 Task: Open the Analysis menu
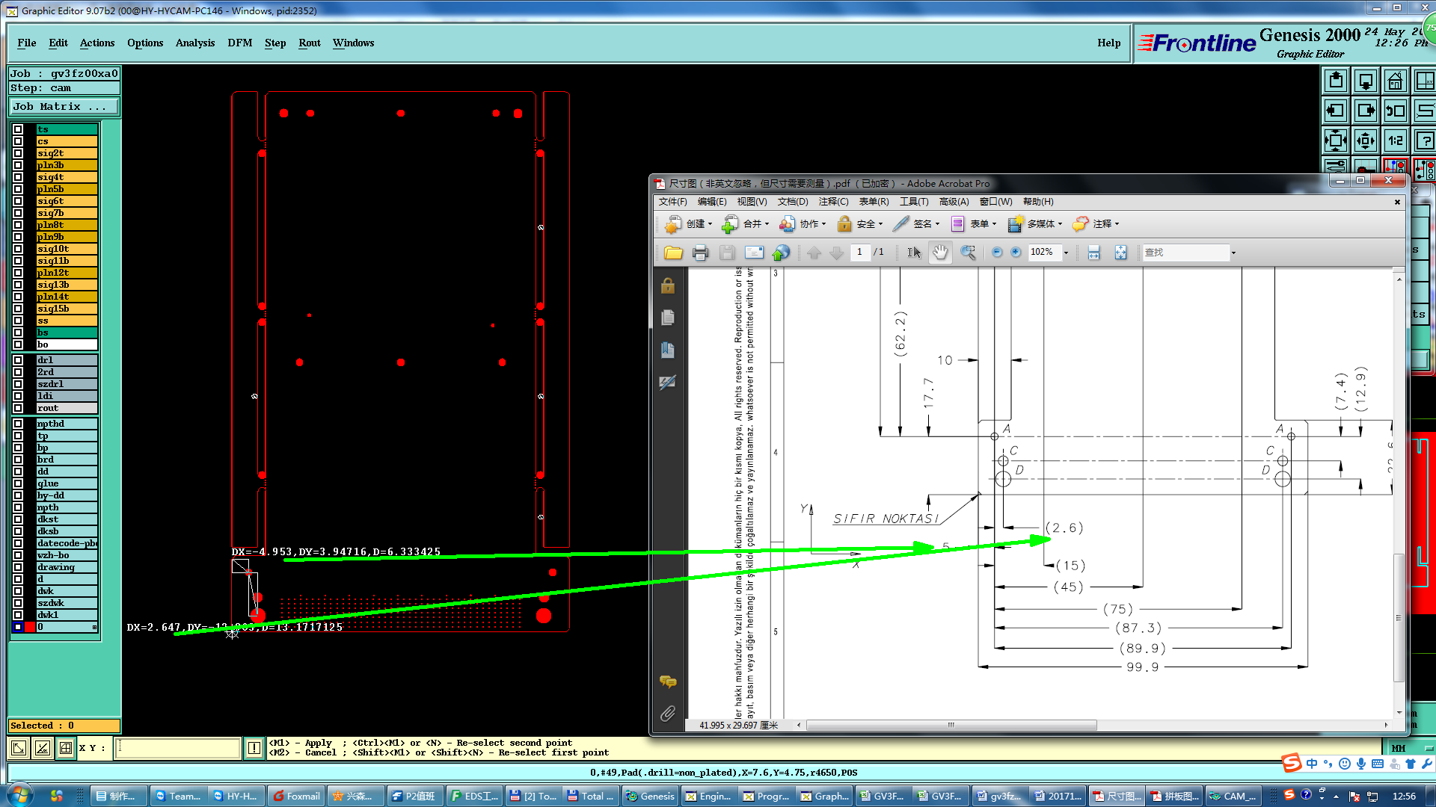(x=194, y=43)
